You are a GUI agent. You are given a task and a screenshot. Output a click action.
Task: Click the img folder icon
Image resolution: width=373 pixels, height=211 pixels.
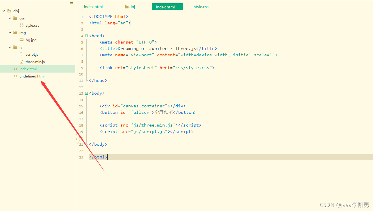tap(15, 33)
